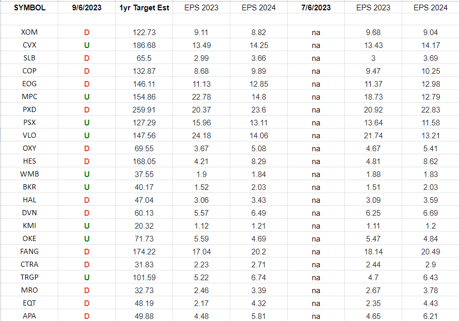Click the MPC symbol cell

click(29, 97)
